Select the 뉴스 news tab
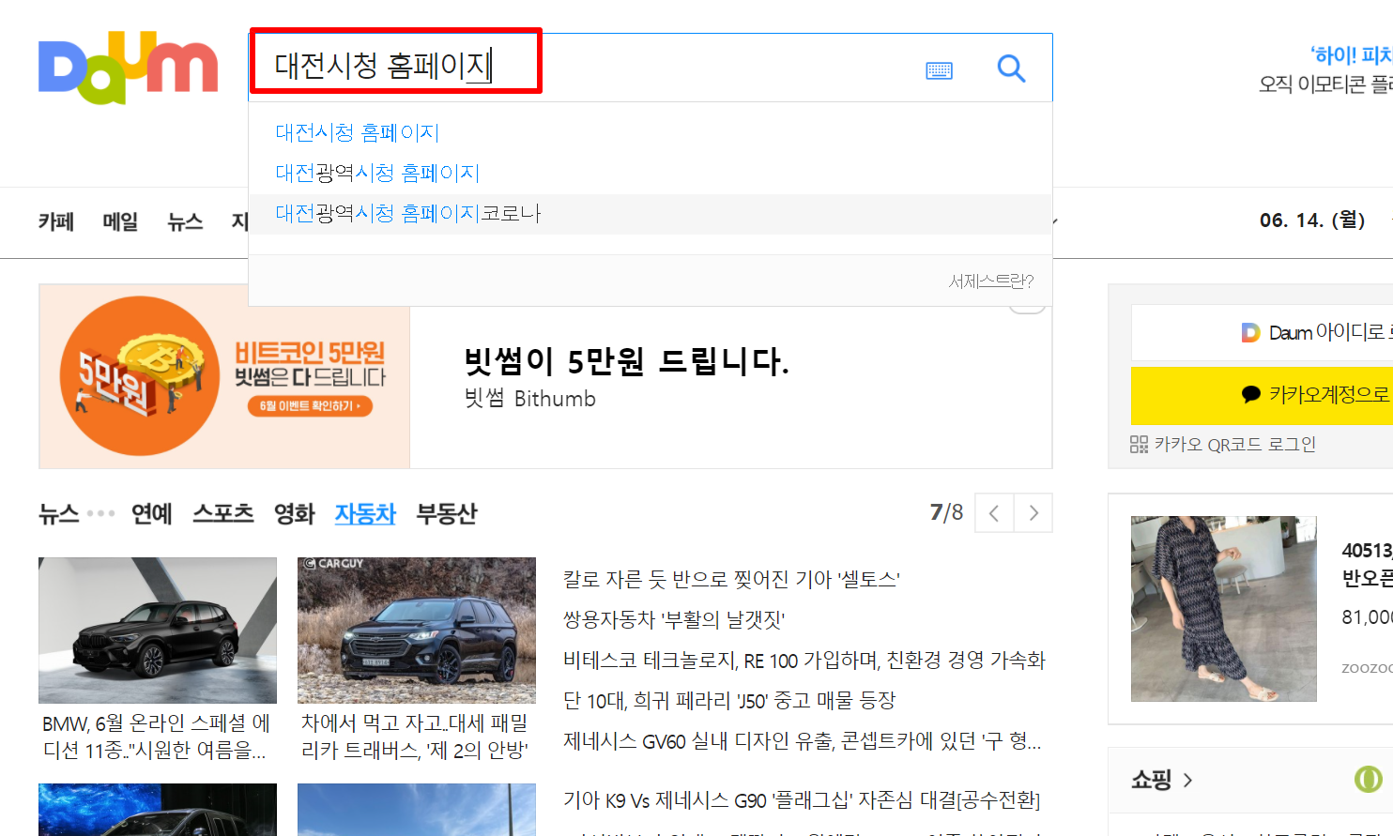1393x836 pixels. (58, 513)
